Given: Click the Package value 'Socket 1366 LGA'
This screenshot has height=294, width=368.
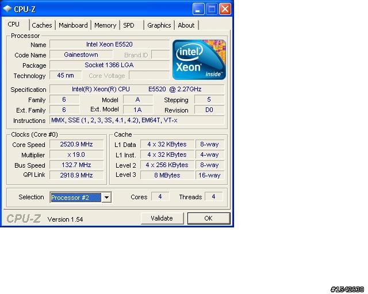Looking at the screenshot, I should pos(109,65).
